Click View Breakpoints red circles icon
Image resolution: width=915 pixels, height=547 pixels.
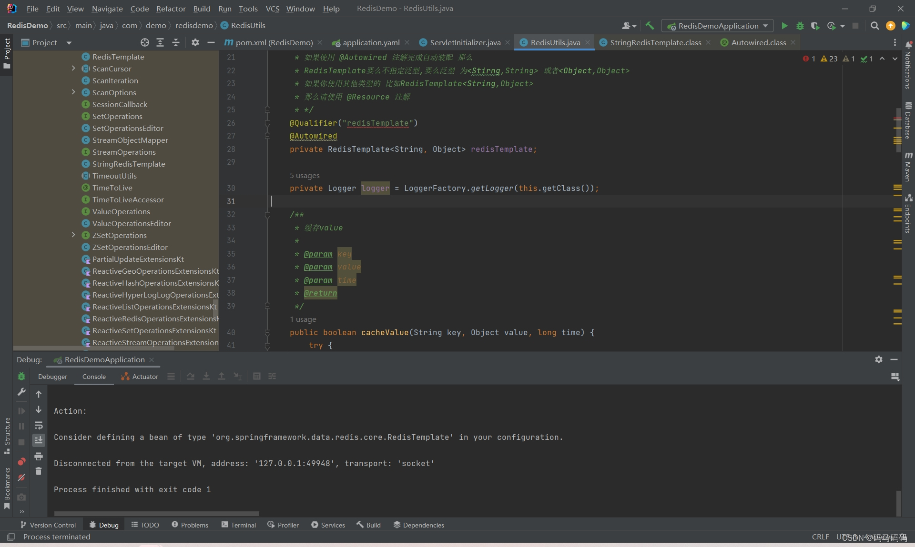pos(21,461)
